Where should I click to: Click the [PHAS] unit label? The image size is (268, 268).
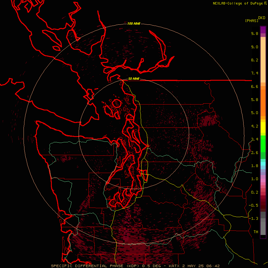252,21
